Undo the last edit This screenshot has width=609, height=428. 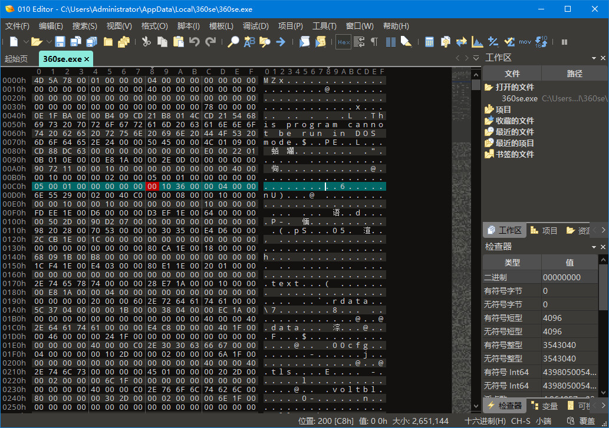pos(194,42)
